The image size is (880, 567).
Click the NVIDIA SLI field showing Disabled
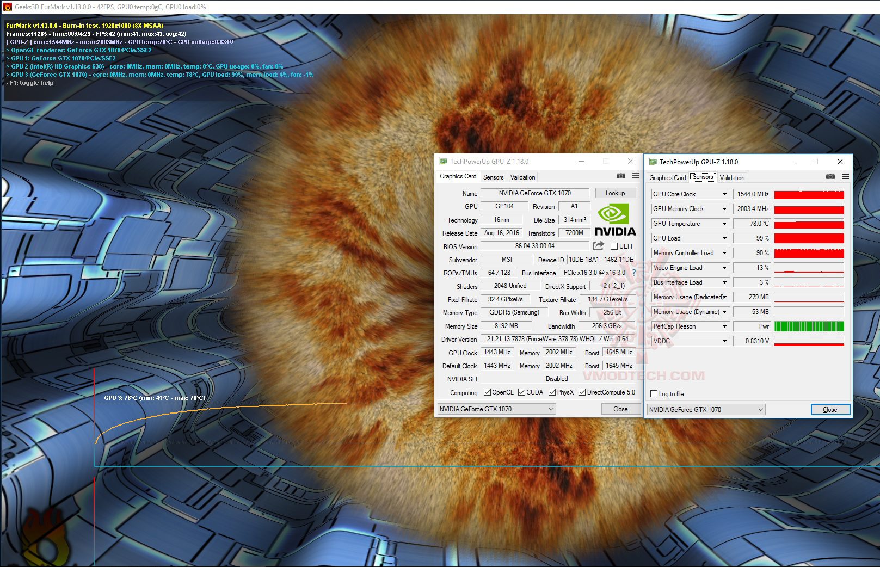(x=558, y=379)
